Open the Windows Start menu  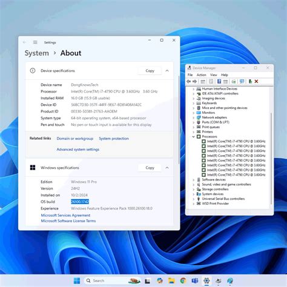pyautogui.click(x=77, y=280)
